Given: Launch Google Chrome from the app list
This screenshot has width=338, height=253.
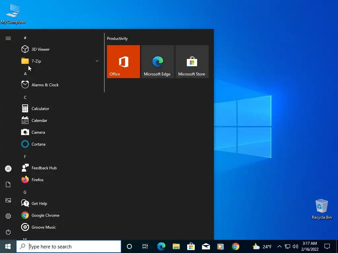Looking at the screenshot, I should tap(60, 215).
